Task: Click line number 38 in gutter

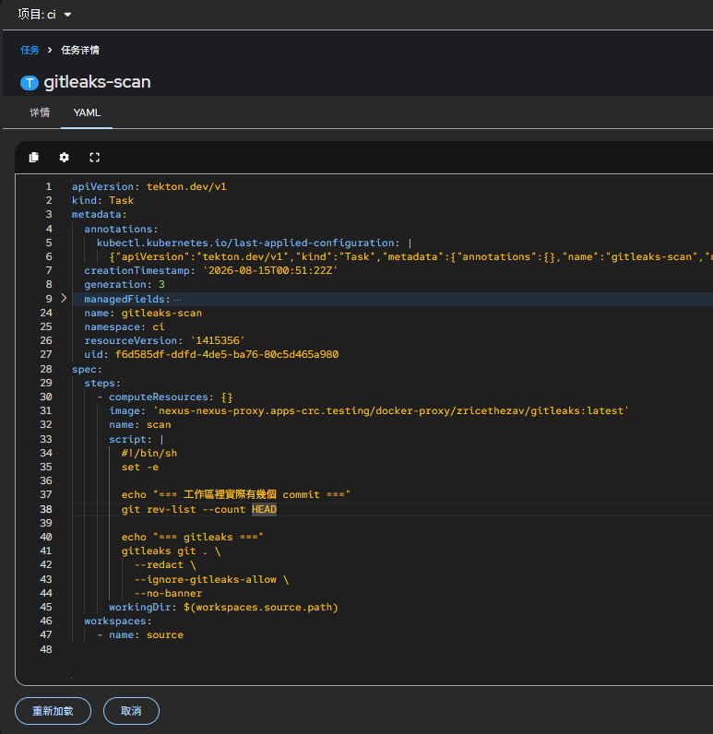Action: [x=46, y=509]
